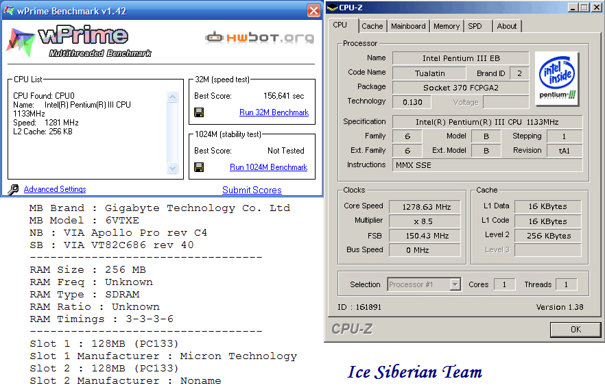Viewport: 605px width, 392px height.
Task: Switch to the Cache tab
Action: (x=372, y=26)
